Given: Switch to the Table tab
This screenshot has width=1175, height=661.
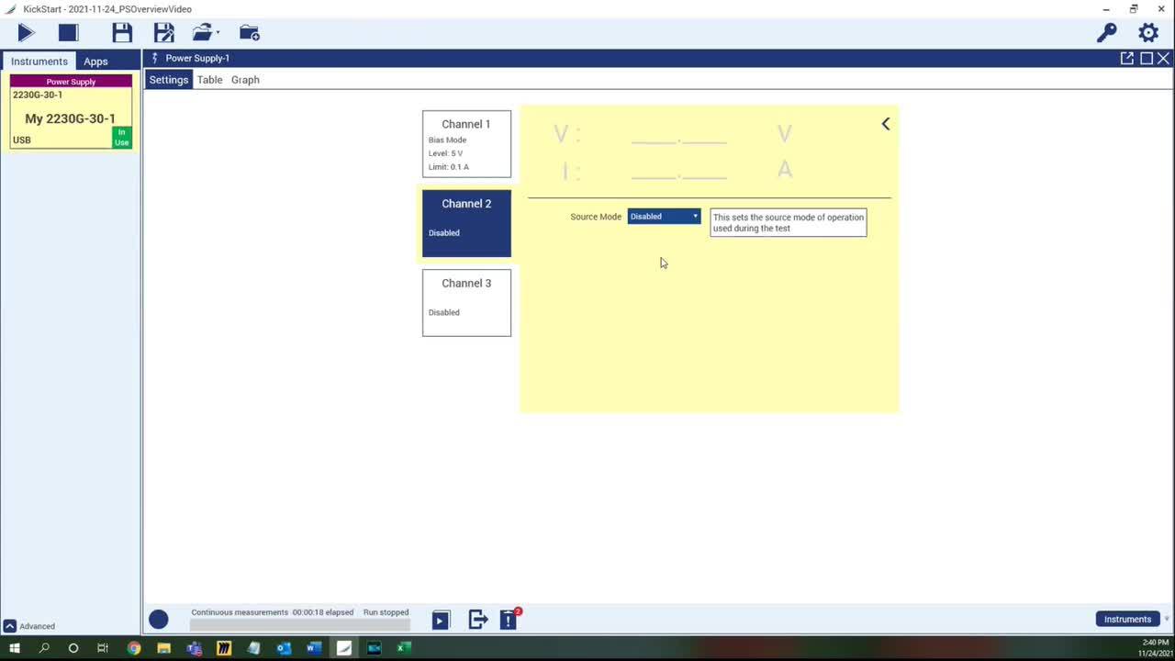Looking at the screenshot, I should click(x=209, y=80).
